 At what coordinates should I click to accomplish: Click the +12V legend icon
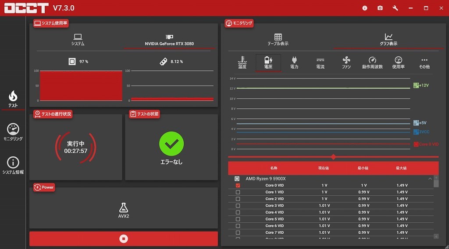coord(416,85)
